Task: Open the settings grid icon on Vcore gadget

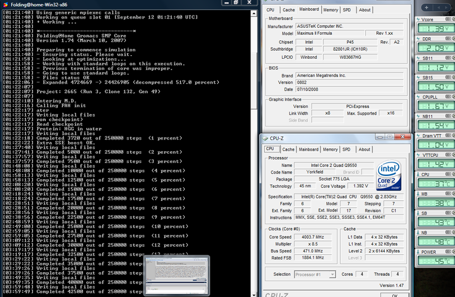Action: pyautogui.click(x=448, y=19)
